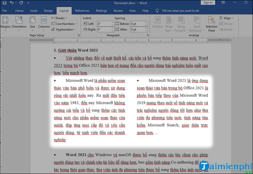253x174 pixels.
Task: Click Tell me what you want to do
Action: click(180, 11)
